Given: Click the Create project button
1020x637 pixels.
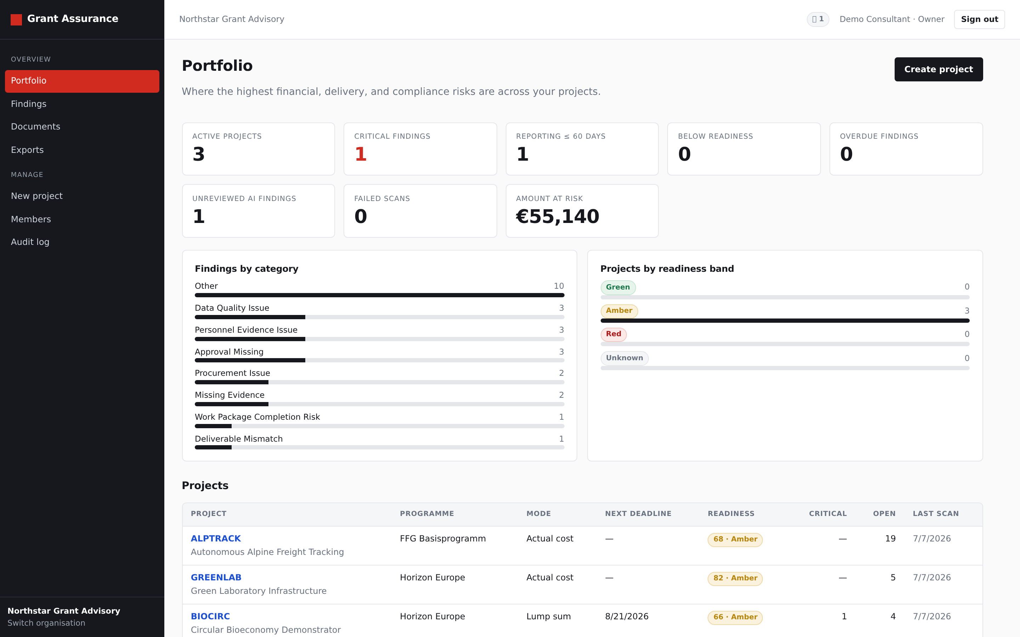Looking at the screenshot, I should click(938, 69).
